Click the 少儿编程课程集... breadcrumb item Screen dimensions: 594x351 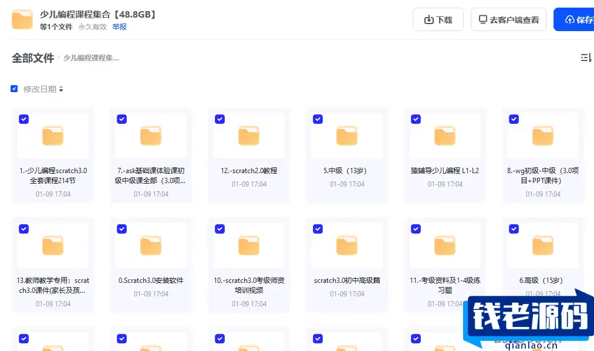(x=91, y=58)
